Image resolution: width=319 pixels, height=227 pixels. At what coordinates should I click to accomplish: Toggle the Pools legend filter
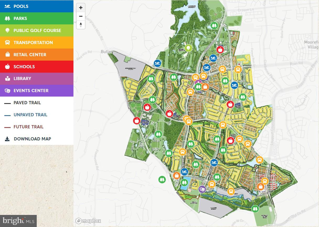pos(37,6)
